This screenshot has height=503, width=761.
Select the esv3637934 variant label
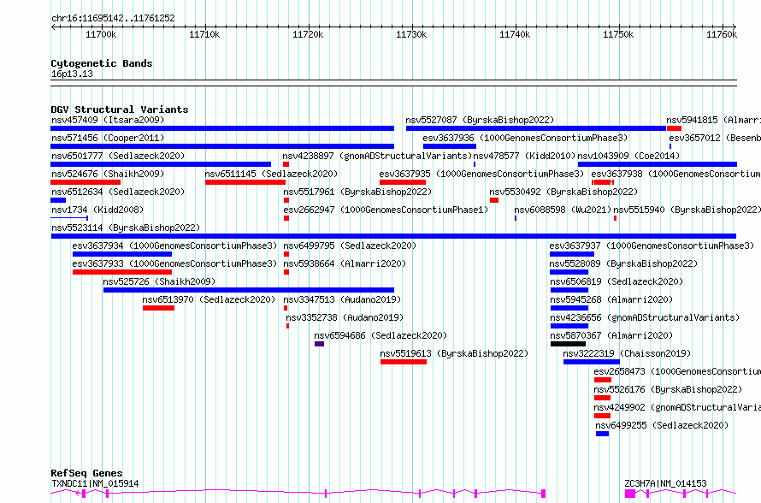(174, 246)
